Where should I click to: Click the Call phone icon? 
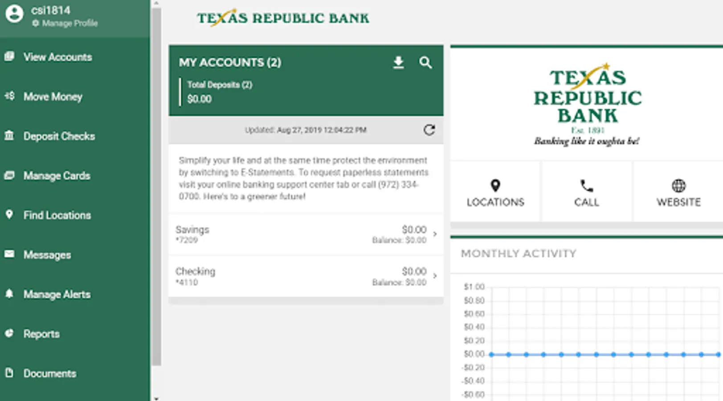pos(587,185)
